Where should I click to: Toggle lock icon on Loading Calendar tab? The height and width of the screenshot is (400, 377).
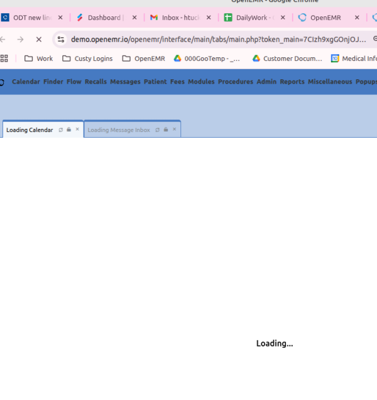[x=69, y=130]
